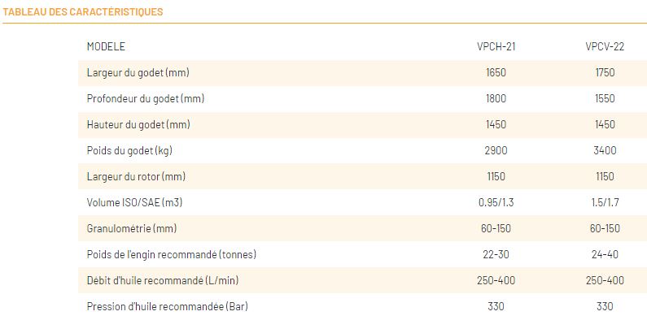Click the 1650 bucket width value
Viewport: 647px width, 333px height.
(496, 73)
